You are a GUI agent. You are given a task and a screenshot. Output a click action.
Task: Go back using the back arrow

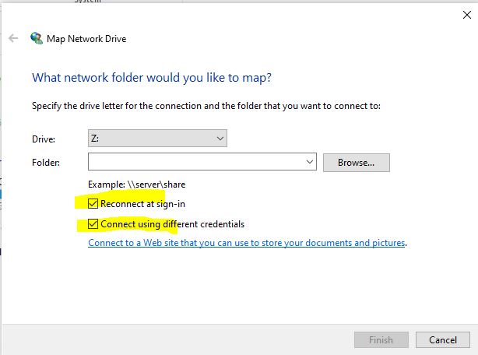click(x=13, y=38)
